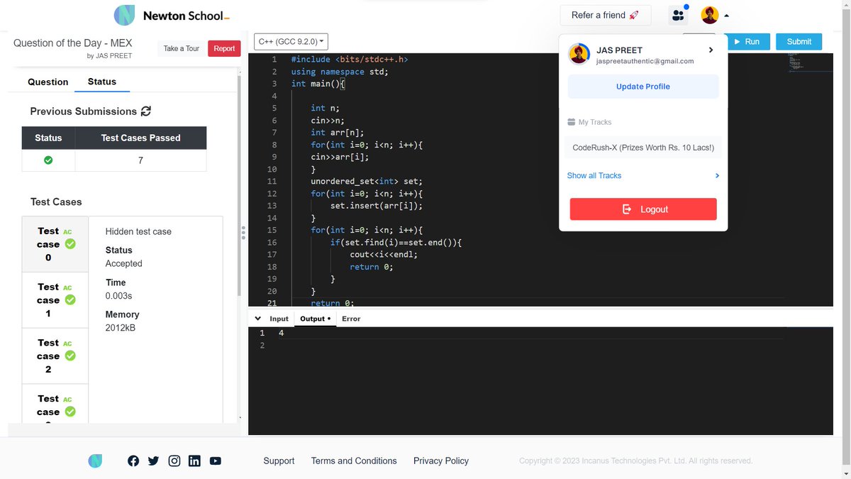Click the Accepted status text
The height and width of the screenshot is (479, 851).
(x=124, y=263)
